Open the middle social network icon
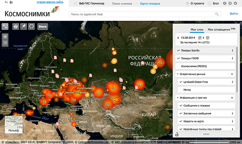The height and width of the screenshot is (144, 242). 230,3
